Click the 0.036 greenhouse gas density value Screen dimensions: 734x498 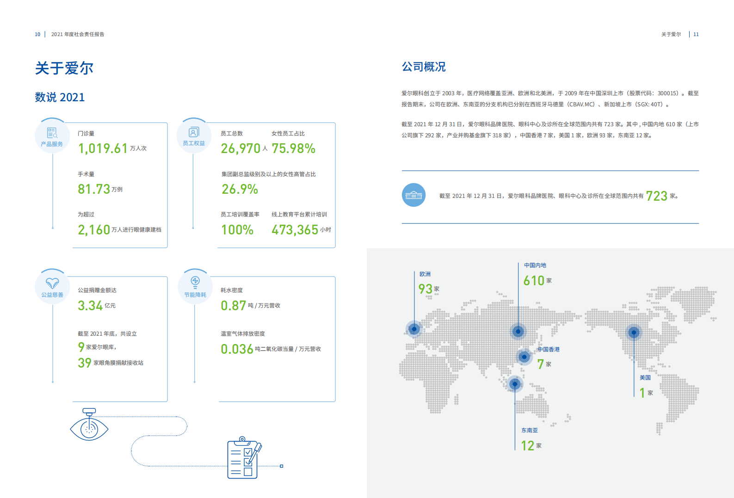pos(237,349)
